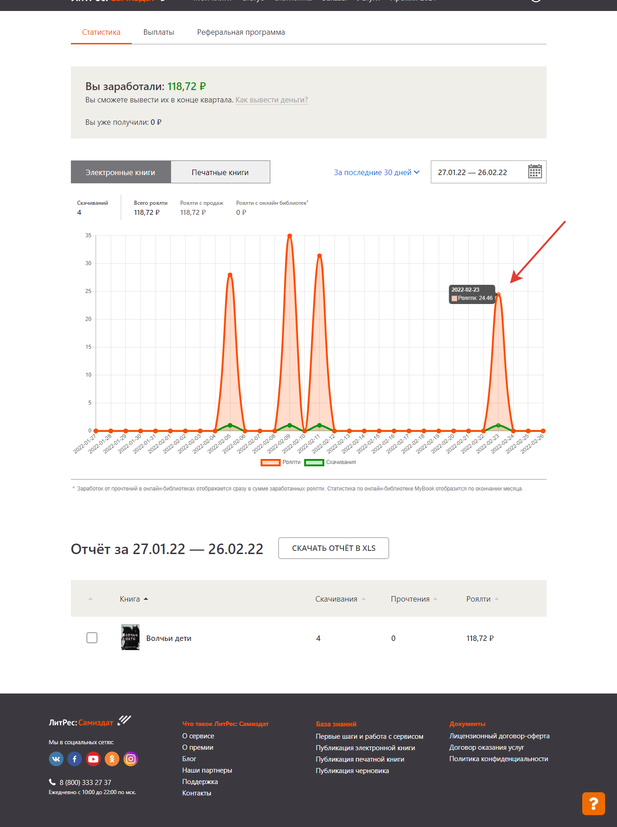The width and height of the screenshot is (617, 827).
Task: Sort the report by Книга column
Action: pyautogui.click(x=134, y=599)
